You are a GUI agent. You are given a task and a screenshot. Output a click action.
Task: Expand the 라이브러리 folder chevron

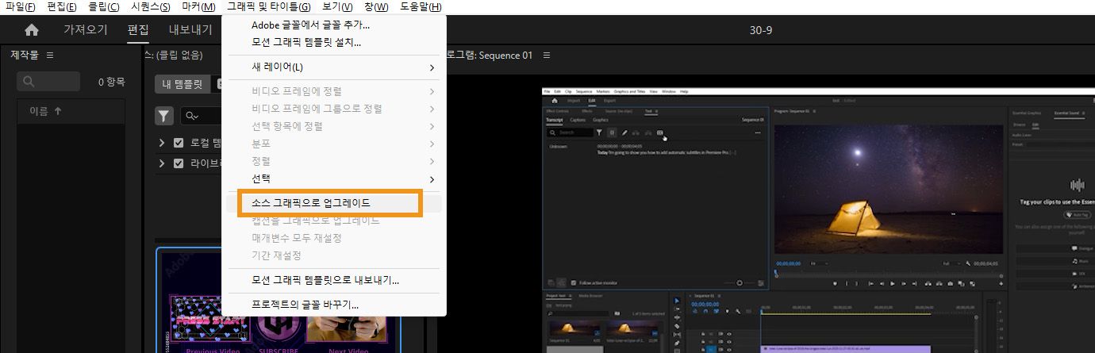162,163
